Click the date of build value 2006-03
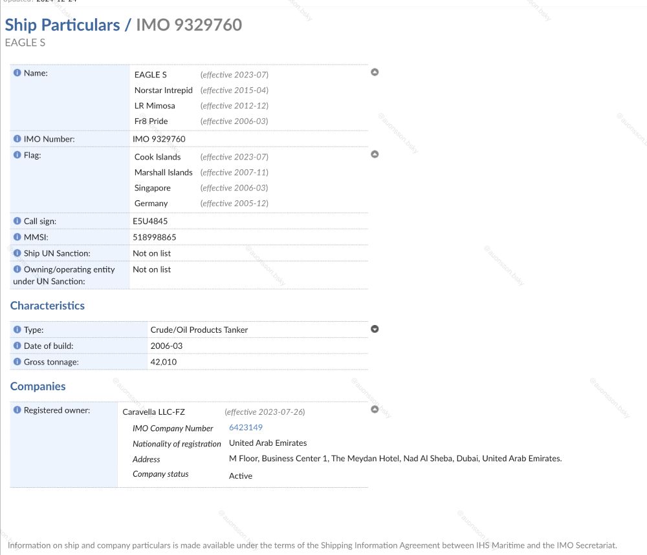647x555 pixels. (166, 346)
